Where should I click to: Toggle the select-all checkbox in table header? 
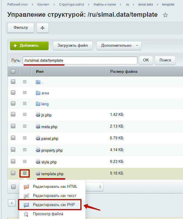(13, 71)
